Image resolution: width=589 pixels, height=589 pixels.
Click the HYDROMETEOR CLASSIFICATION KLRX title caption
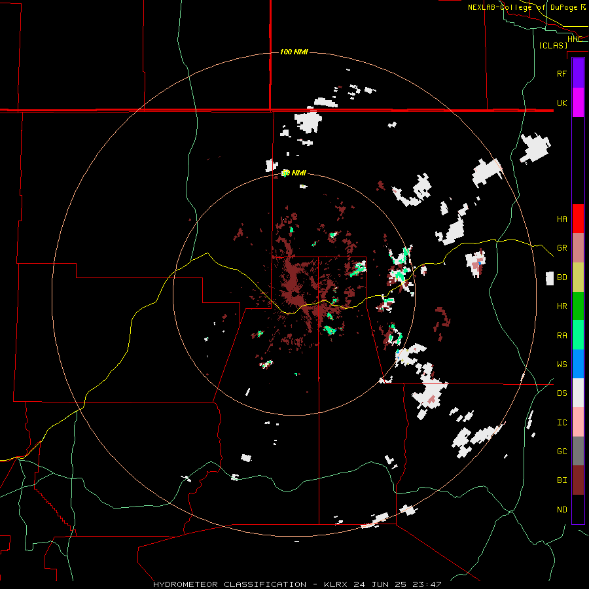297,584
